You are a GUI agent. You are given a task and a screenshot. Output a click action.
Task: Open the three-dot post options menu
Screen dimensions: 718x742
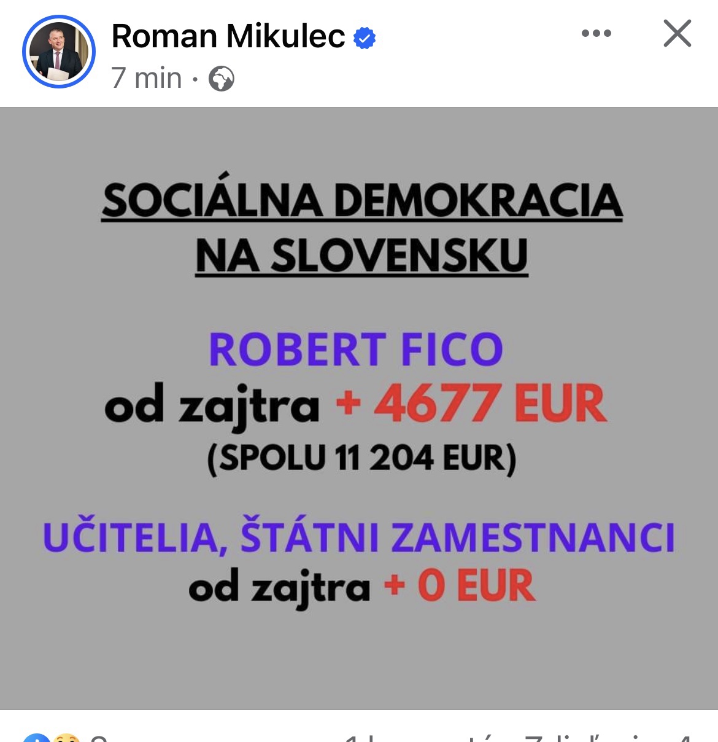[x=596, y=33]
